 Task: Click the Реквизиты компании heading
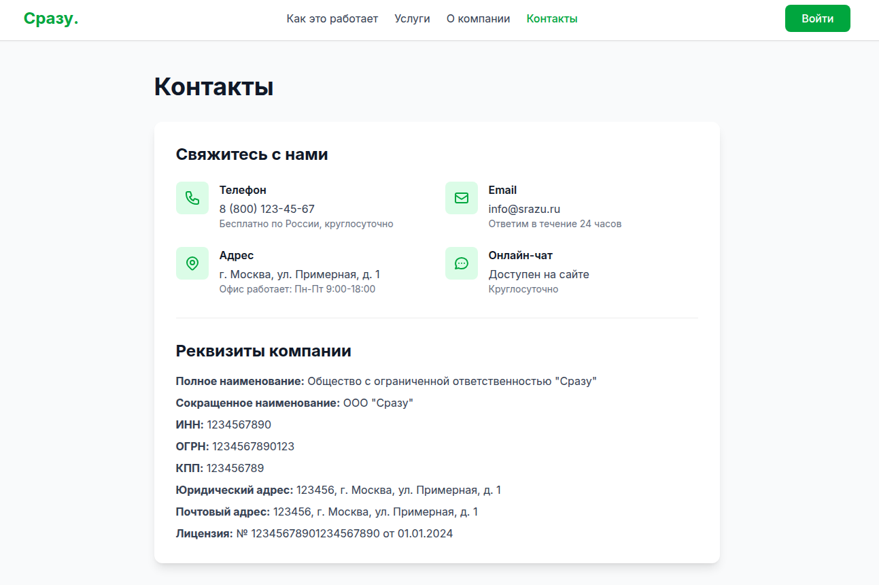(264, 350)
